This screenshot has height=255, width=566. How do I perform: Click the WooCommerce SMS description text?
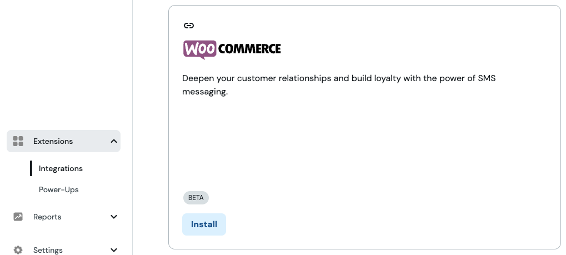[339, 85]
